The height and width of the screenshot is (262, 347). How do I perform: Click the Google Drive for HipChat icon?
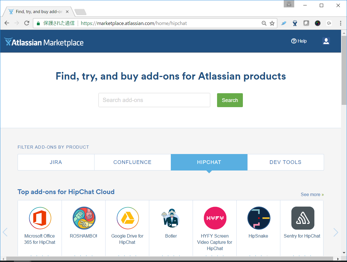tap(128, 218)
